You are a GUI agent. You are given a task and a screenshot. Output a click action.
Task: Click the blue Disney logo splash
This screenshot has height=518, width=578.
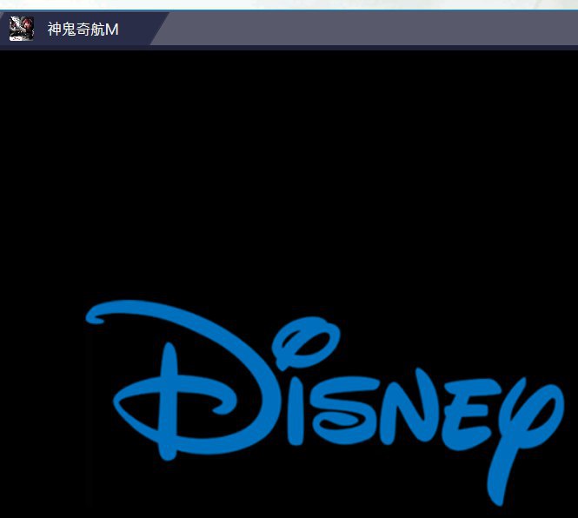[325, 402]
